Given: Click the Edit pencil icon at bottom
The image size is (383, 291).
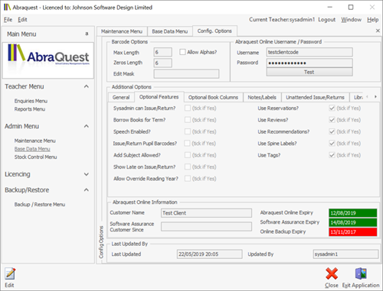Looking at the screenshot, I should (10, 274).
